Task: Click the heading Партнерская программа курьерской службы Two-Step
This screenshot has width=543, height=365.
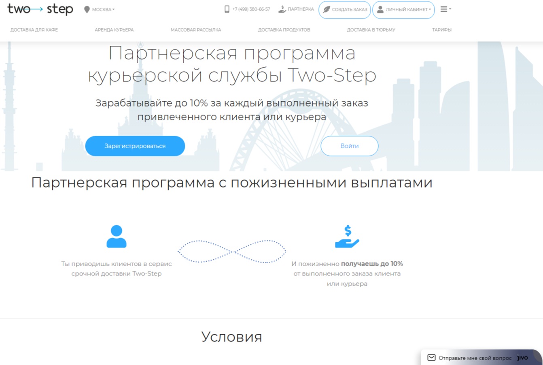Action: click(x=232, y=64)
